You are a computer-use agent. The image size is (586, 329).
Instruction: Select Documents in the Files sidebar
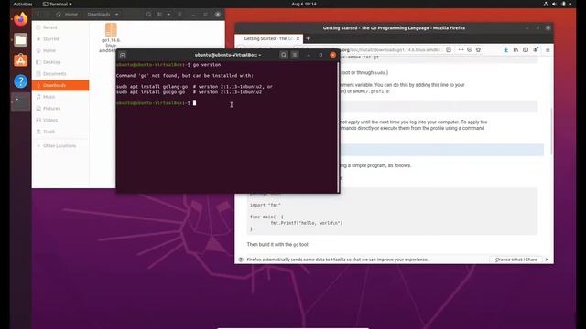click(60, 74)
